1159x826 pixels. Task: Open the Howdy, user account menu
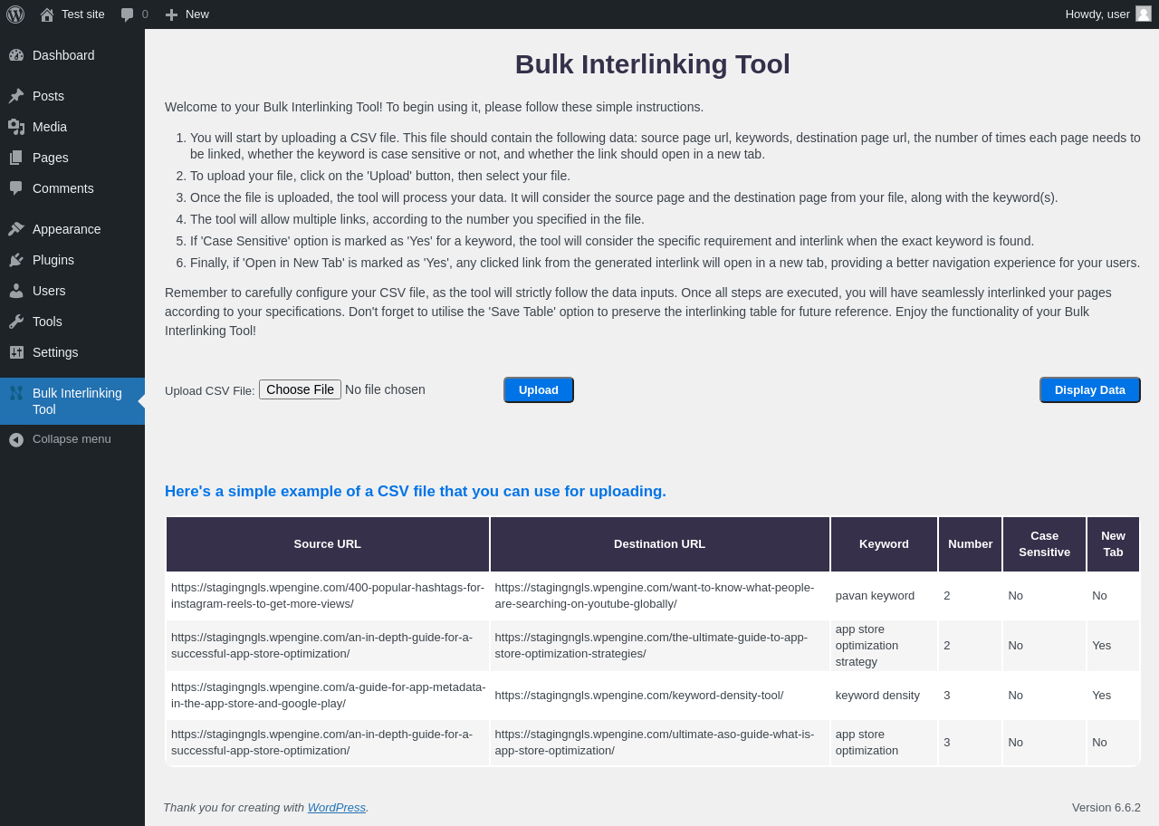pyautogui.click(x=1097, y=14)
